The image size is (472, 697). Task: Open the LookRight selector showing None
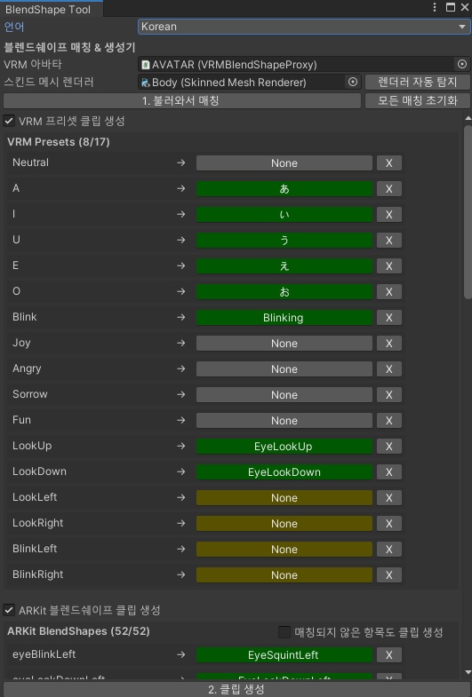click(x=284, y=524)
